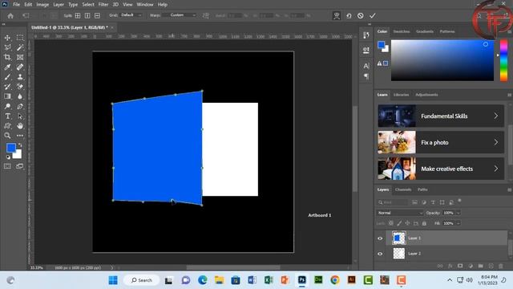The width and height of the screenshot is (513, 289).
Task: Select the Gradient tool
Action: [7, 96]
